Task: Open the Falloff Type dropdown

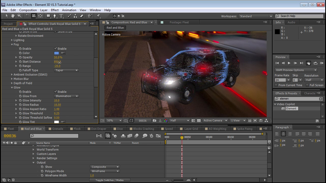Action: coord(66,70)
